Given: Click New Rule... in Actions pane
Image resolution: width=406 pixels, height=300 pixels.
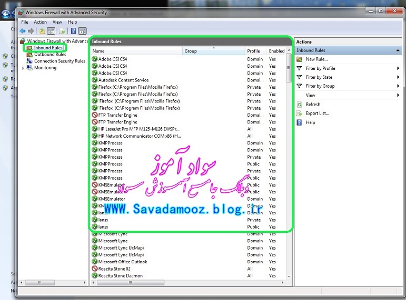Looking at the screenshot, I should tap(316, 59).
